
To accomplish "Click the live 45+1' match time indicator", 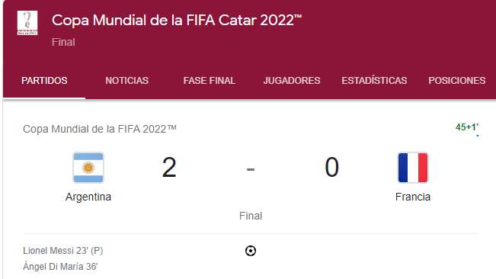I will [x=467, y=127].
